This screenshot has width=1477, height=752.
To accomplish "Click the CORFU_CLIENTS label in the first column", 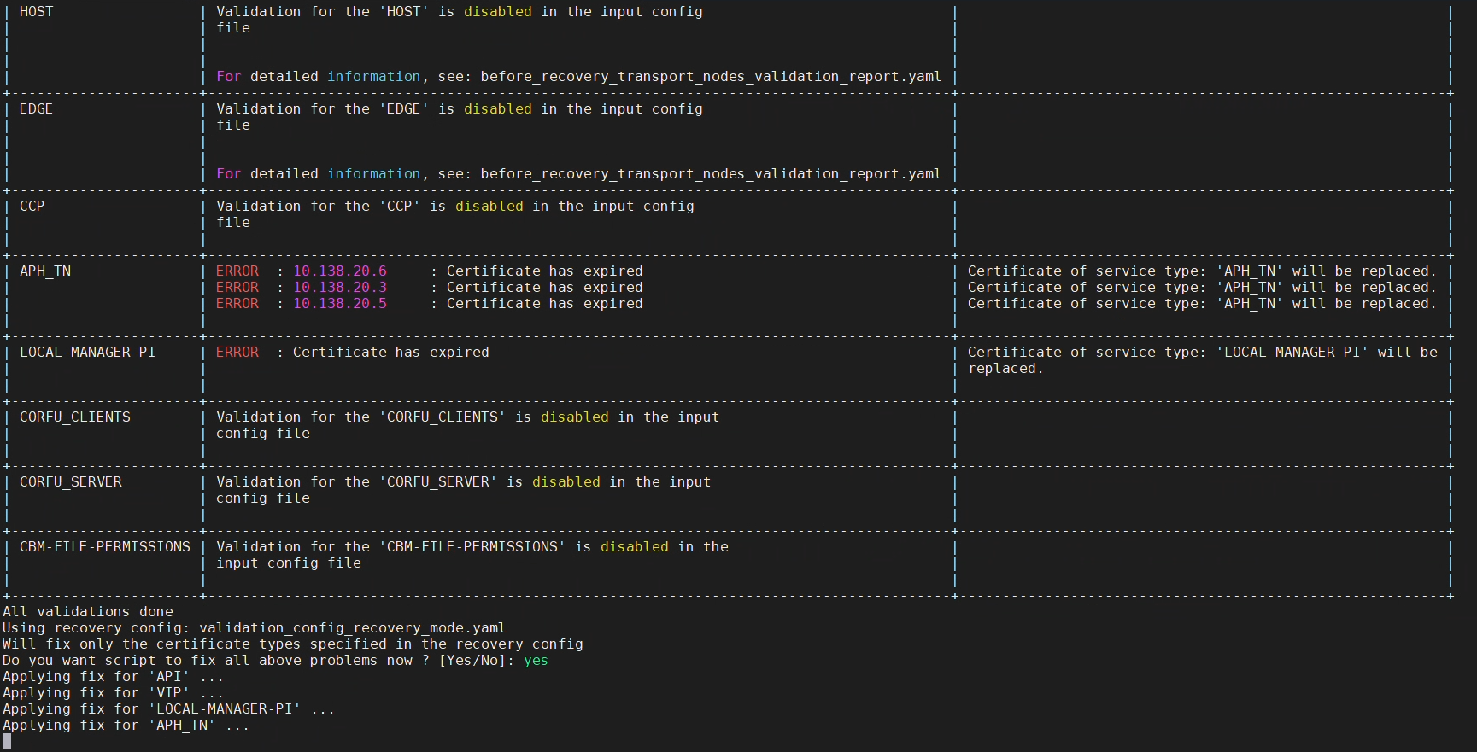I will 75,417.
